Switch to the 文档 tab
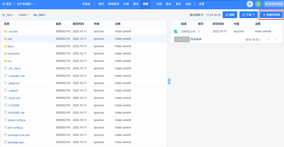The height and width of the screenshot is (147, 284). point(159,4)
